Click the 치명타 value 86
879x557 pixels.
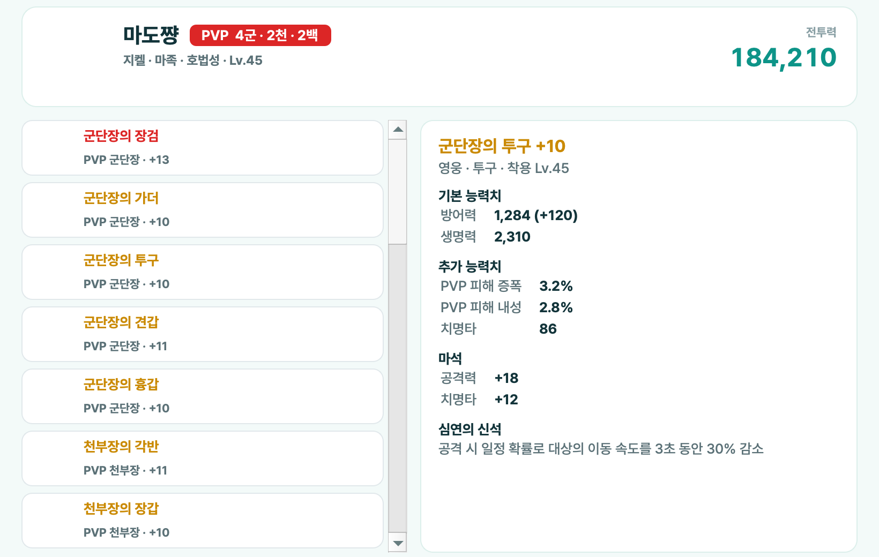(x=548, y=329)
